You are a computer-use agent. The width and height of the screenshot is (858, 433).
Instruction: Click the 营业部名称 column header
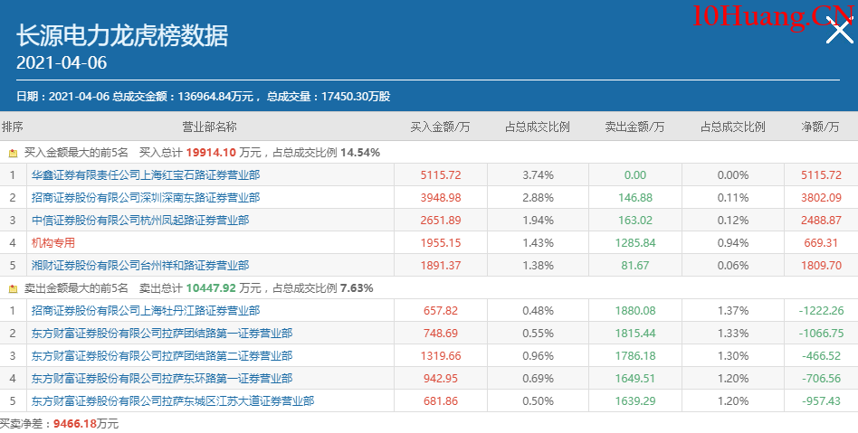209,127
